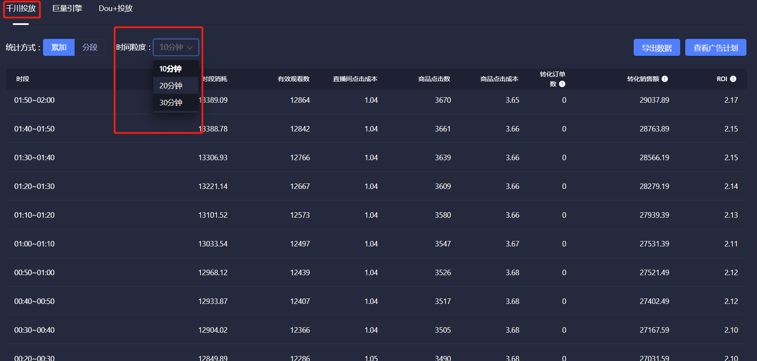This screenshot has width=757, height=361.
Task: Click info icon next to 转化销售额
Action: coord(665,79)
